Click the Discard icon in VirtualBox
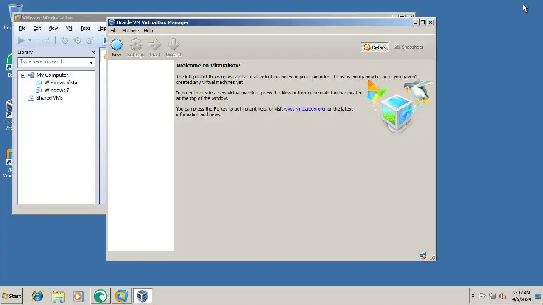 click(174, 44)
